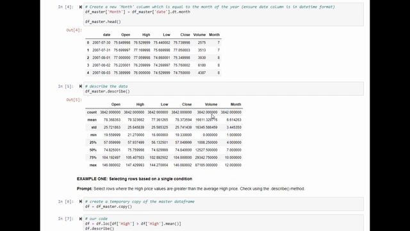Viewport: 410px width, 231px height.
Task: Click the In [7] prompt label
Action: click(x=65, y=219)
